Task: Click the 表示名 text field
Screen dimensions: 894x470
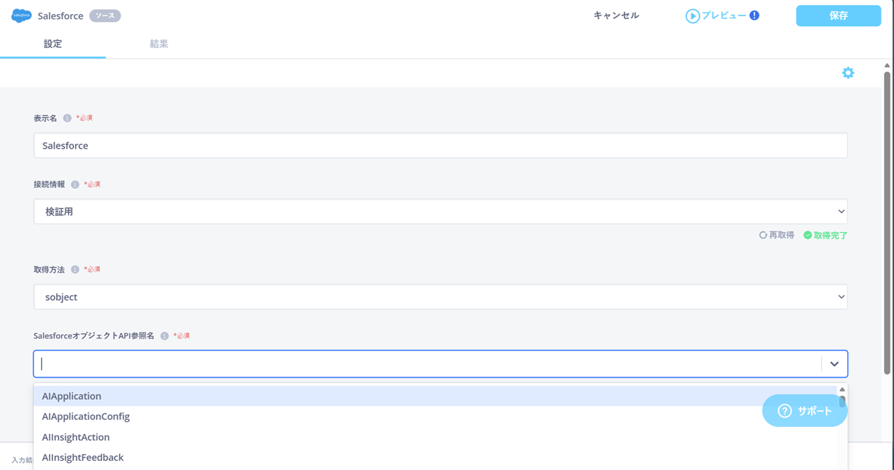Action: 440,146
